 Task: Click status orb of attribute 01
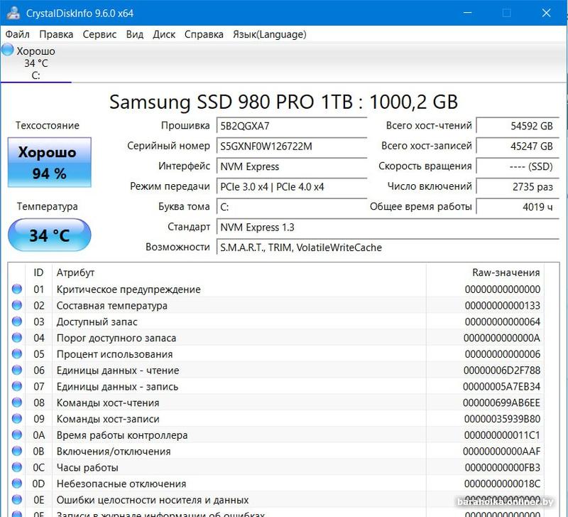pos(17,289)
